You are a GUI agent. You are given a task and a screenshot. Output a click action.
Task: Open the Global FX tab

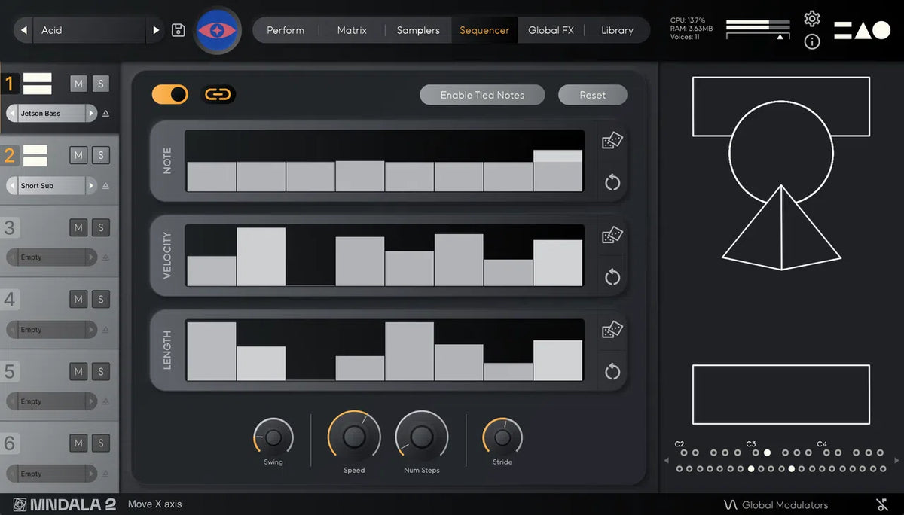[x=551, y=30]
